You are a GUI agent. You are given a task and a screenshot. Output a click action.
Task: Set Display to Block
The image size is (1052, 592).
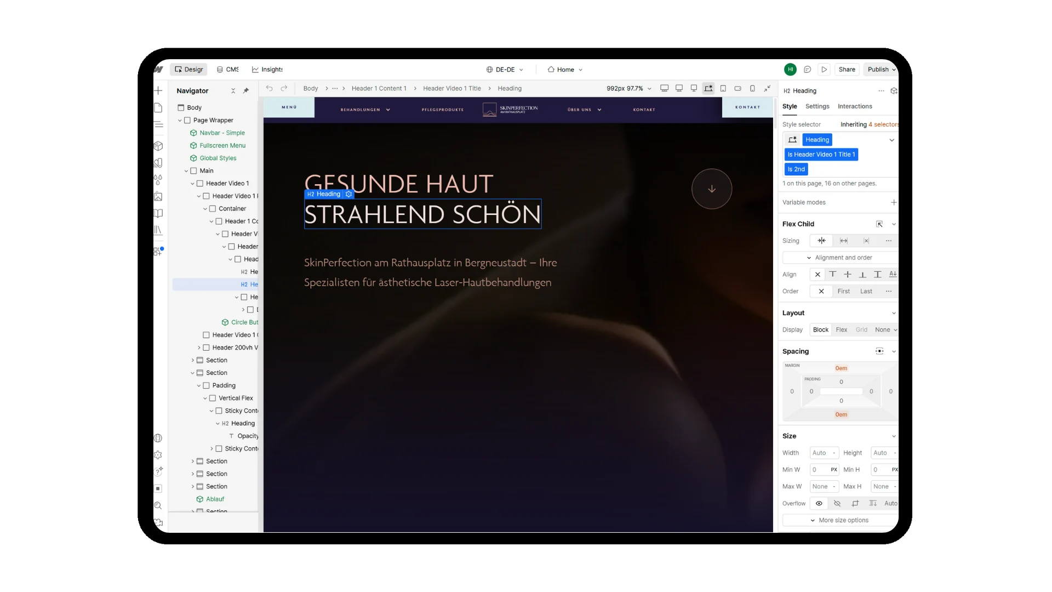coord(821,330)
